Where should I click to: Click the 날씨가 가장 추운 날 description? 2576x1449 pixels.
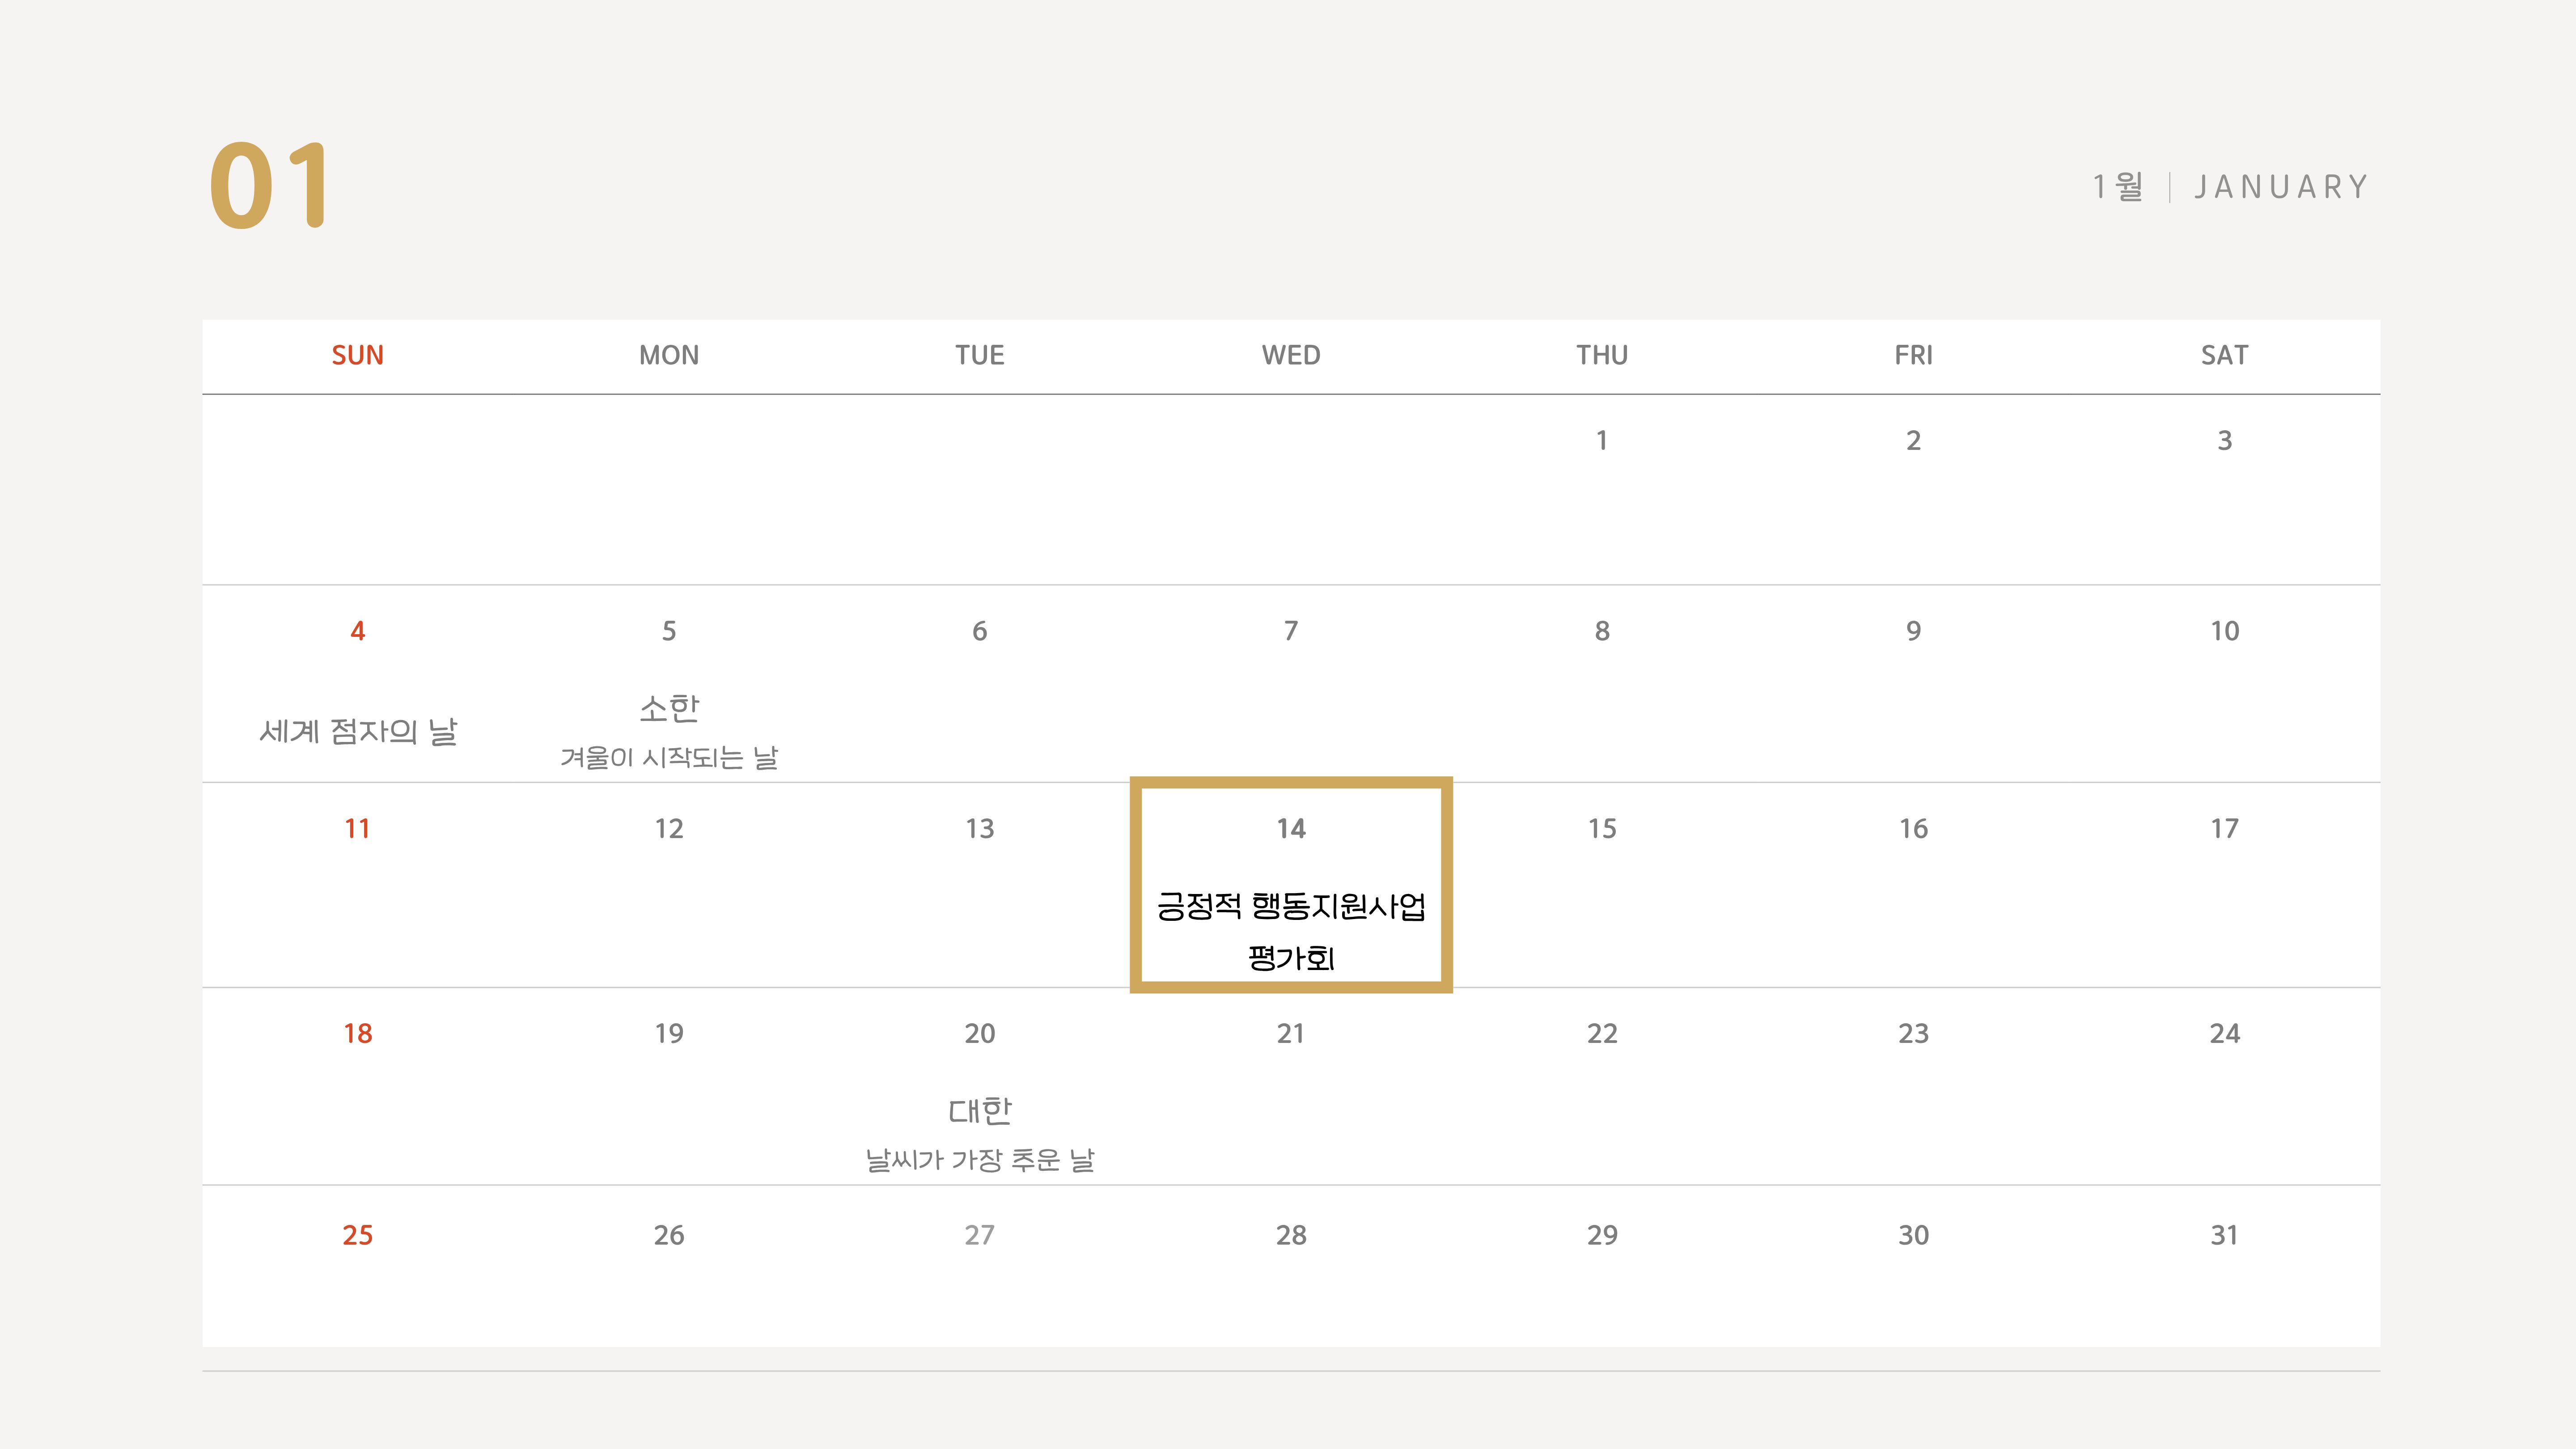(x=979, y=1159)
